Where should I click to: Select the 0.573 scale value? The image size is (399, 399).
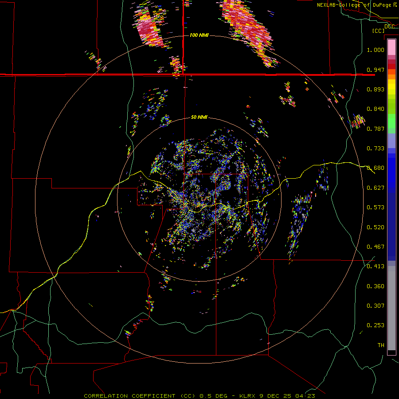tap(376, 207)
